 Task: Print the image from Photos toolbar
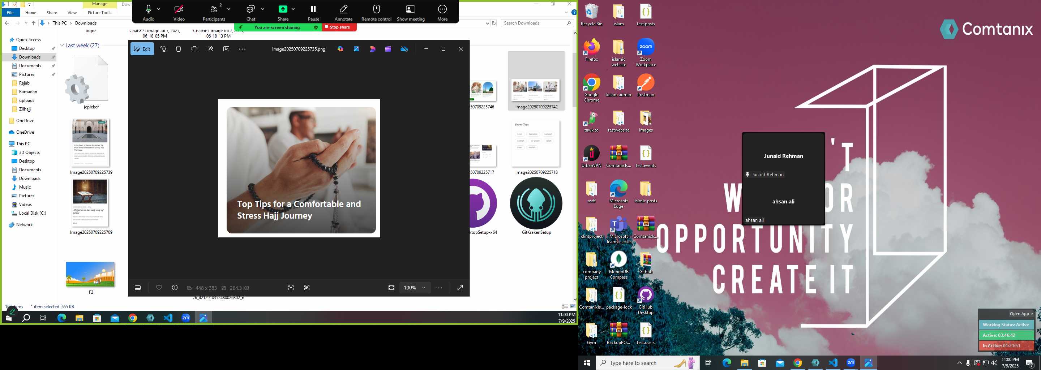click(194, 49)
